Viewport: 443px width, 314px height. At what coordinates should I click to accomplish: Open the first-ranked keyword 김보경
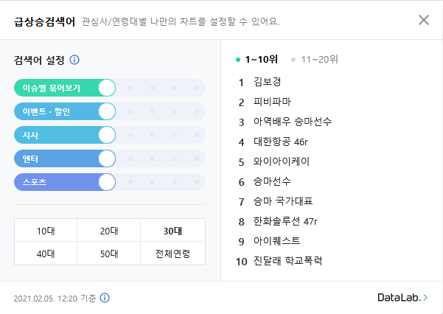point(267,82)
